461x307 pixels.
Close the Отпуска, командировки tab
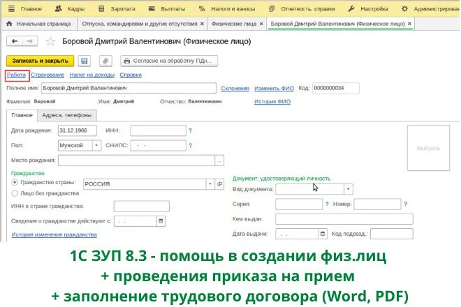pos(202,24)
